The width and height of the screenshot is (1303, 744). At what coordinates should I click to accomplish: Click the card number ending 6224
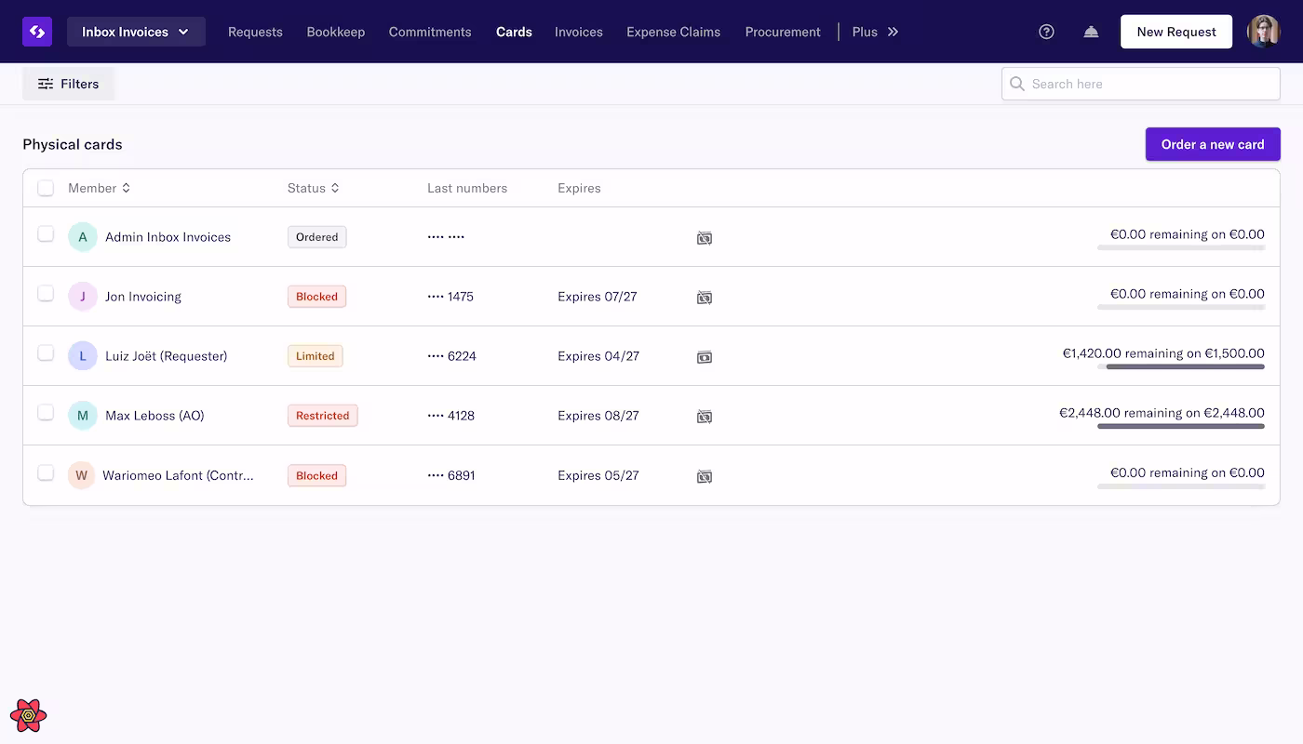pos(451,356)
